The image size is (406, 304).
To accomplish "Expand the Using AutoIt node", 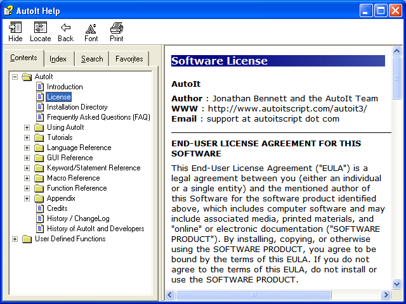I will coord(27,127).
